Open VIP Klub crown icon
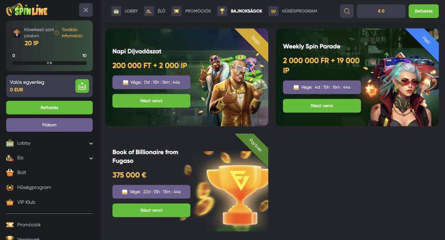This screenshot has height=240, width=445. click(x=10, y=202)
